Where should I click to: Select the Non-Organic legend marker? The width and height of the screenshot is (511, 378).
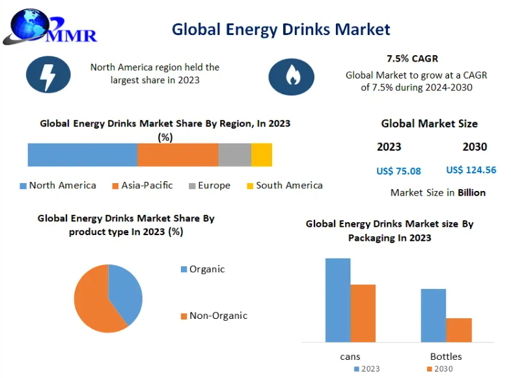pos(184,316)
